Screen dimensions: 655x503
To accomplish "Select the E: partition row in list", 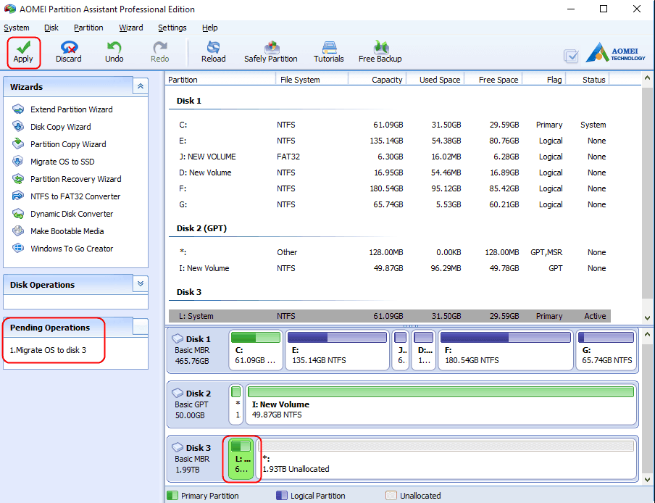I will (x=390, y=141).
